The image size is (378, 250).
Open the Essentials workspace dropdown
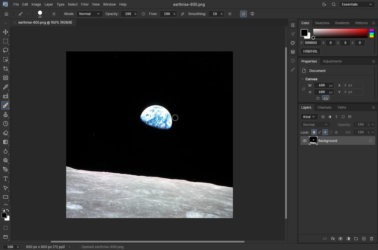tap(357, 4)
